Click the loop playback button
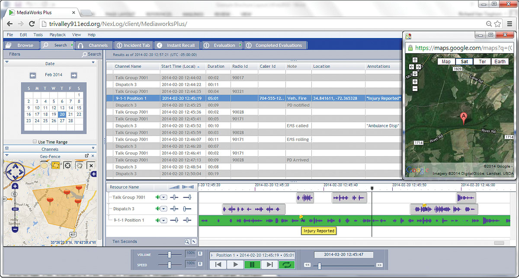This screenshot has height=278, width=519. click(x=286, y=265)
